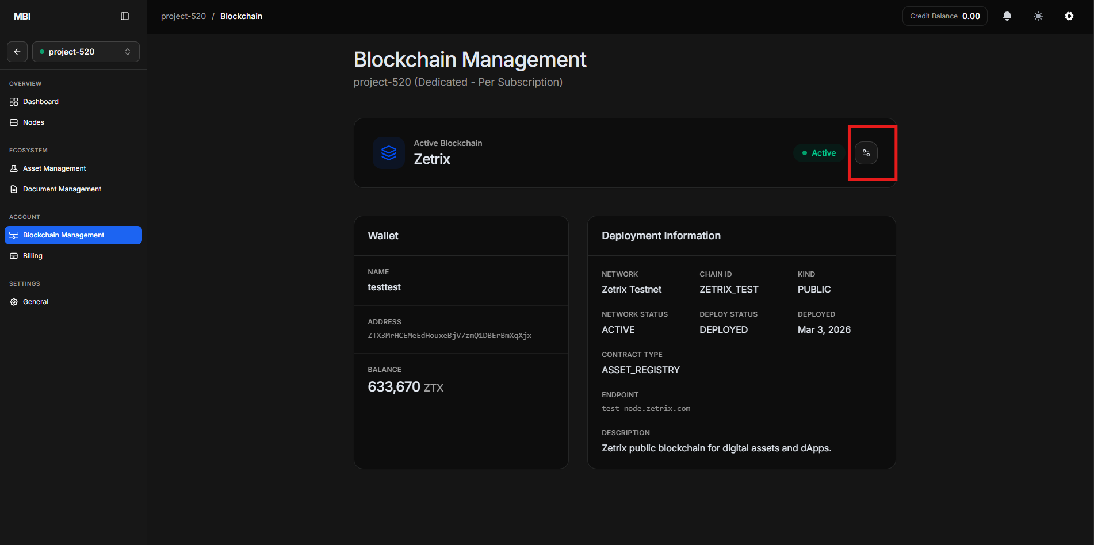Click the wallet address text

[x=449, y=336]
